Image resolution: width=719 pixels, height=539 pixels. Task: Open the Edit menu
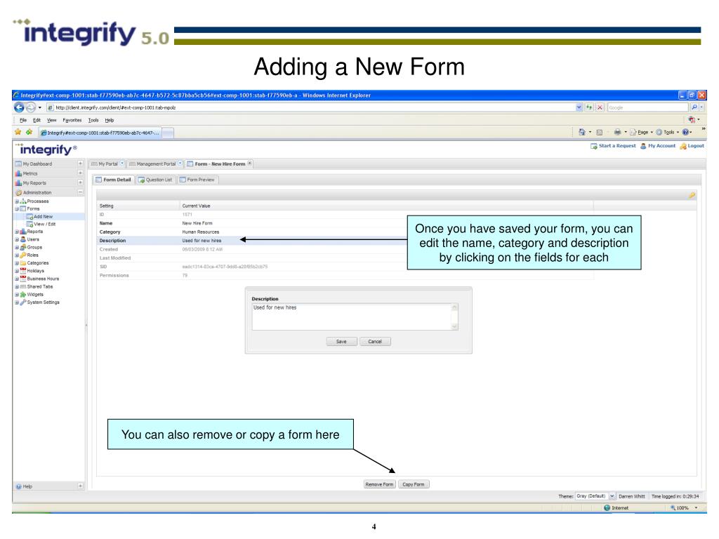(37, 120)
